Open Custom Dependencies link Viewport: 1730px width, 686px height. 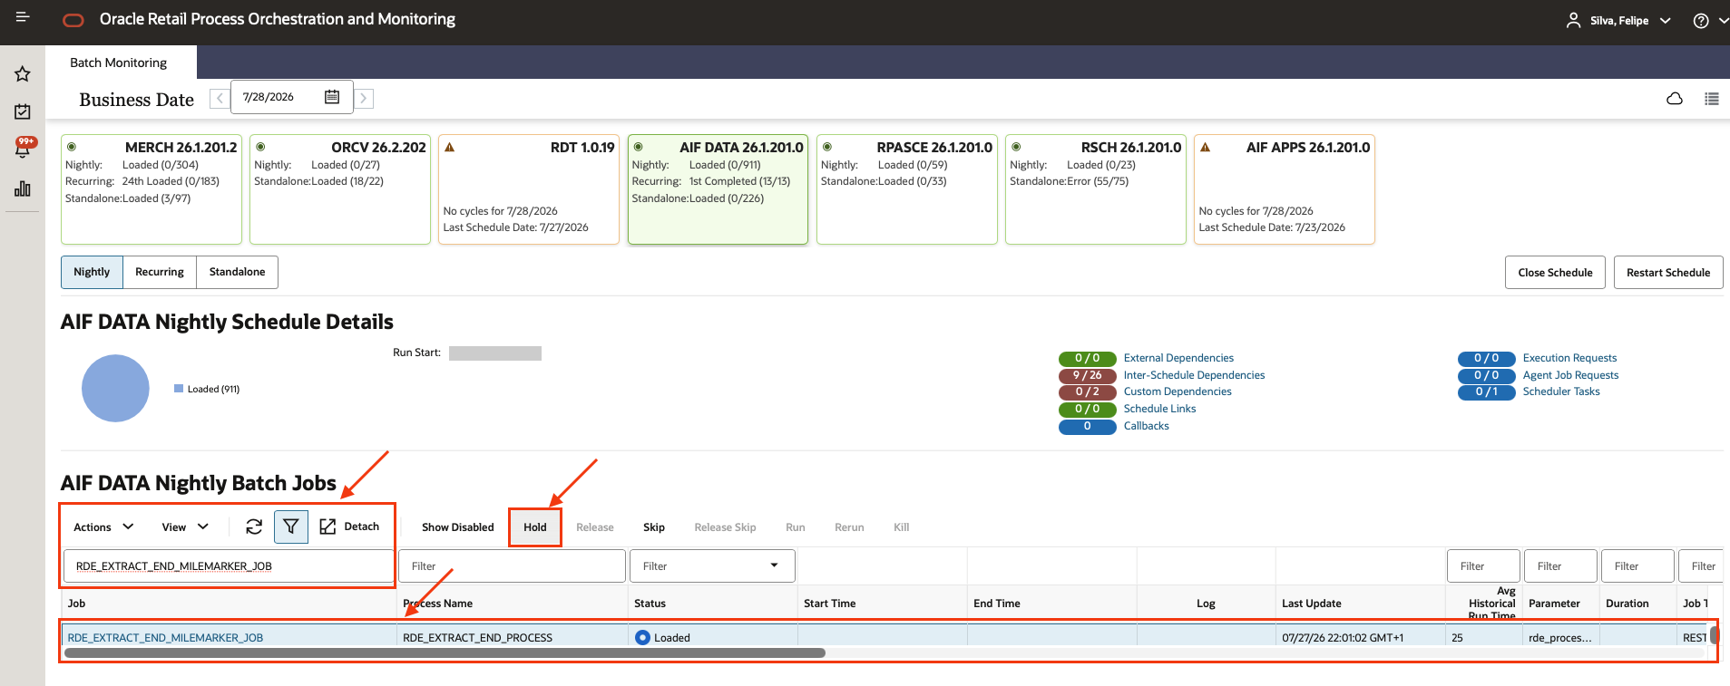point(1178,391)
